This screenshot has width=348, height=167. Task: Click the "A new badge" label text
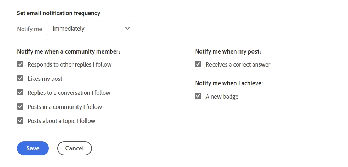pos(222,97)
